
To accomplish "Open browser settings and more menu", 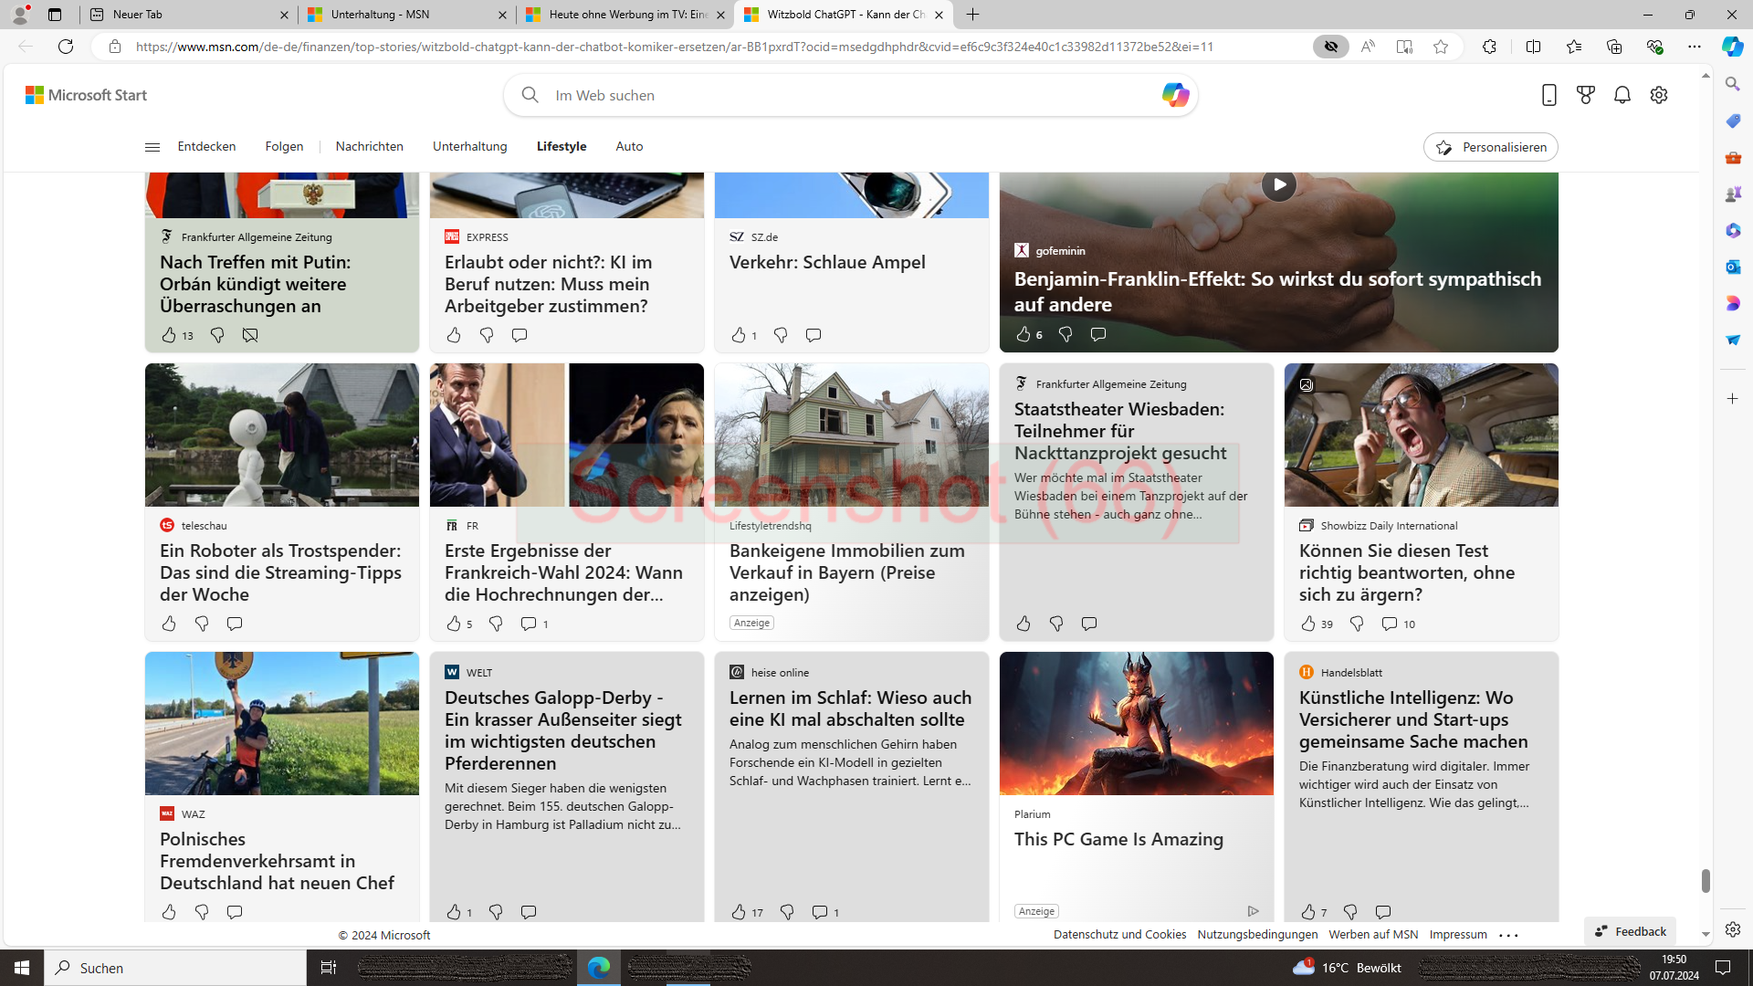I will coord(1694,47).
